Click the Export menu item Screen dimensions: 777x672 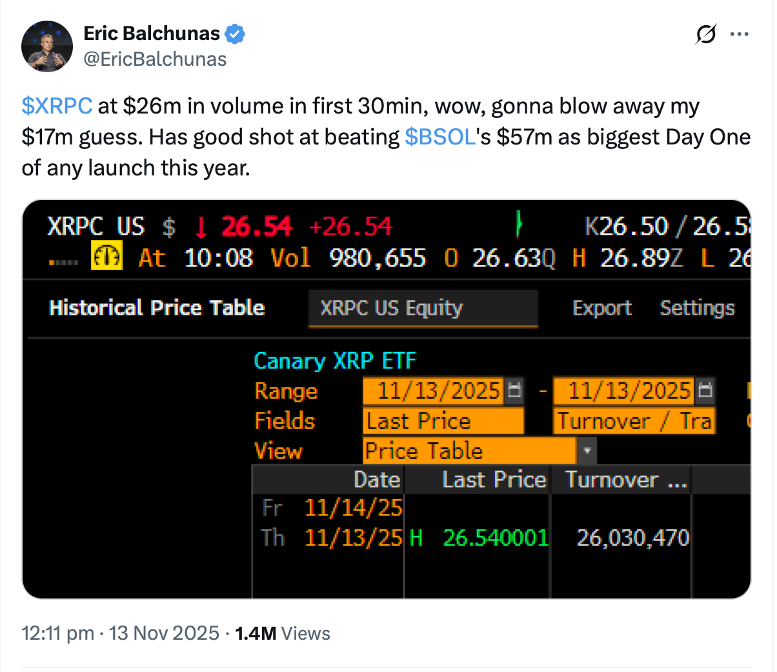click(601, 308)
